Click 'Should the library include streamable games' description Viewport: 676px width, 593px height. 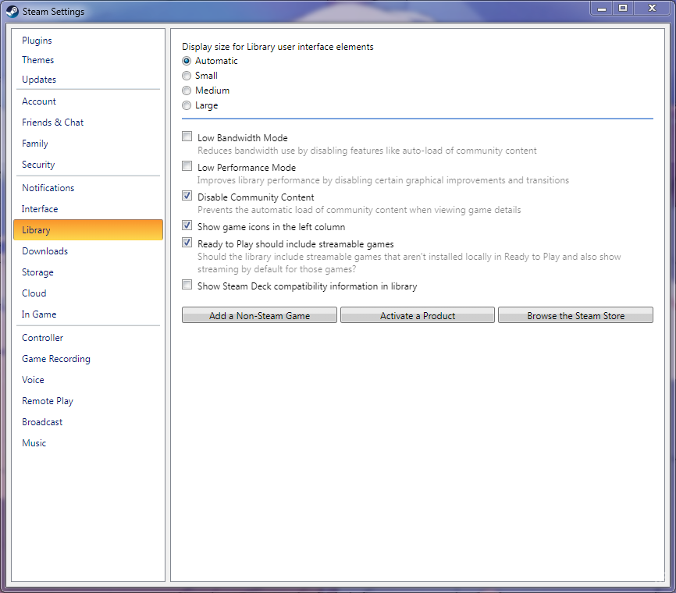pos(409,263)
